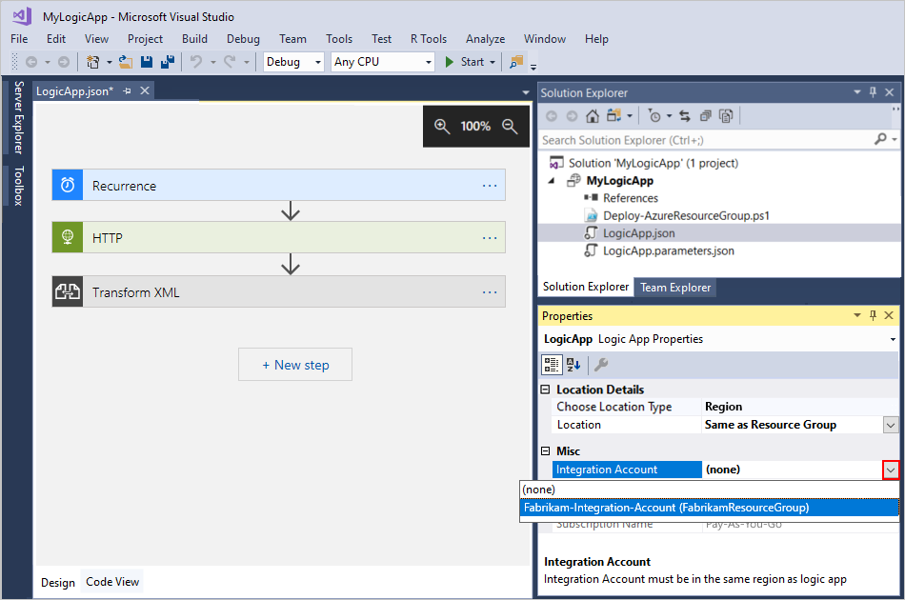The height and width of the screenshot is (600, 905).
Task: Click the New step button
Action: [x=295, y=364]
